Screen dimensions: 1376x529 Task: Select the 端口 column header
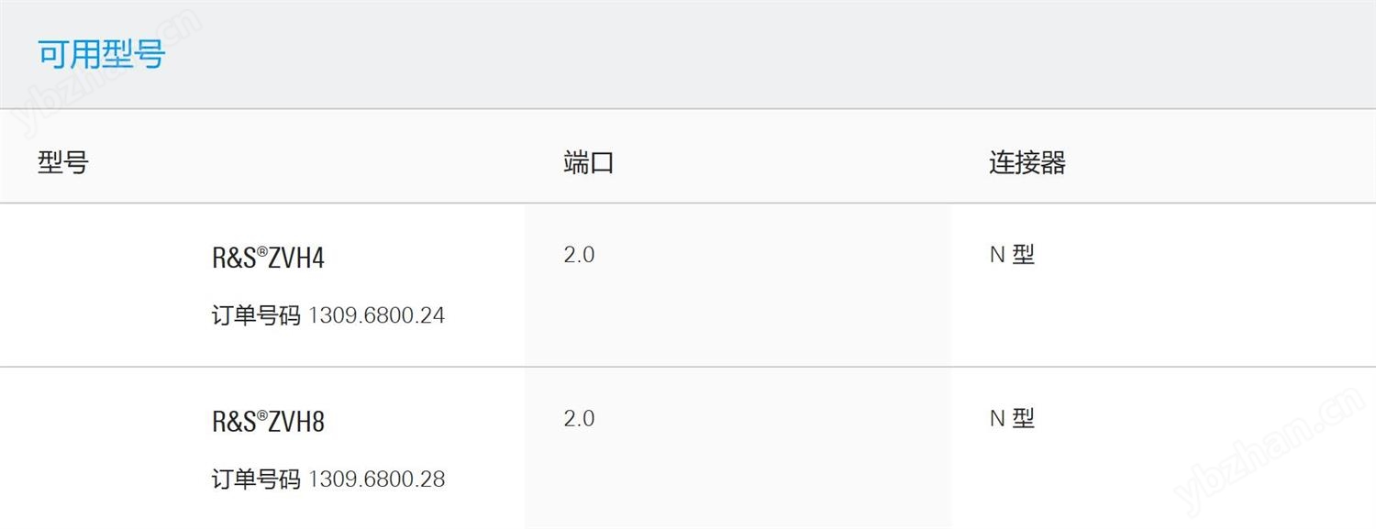(x=588, y=163)
